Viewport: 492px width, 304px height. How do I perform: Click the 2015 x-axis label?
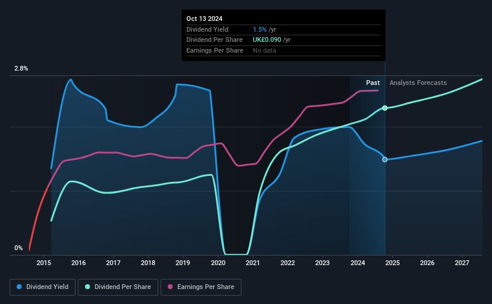(x=44, y=263)
